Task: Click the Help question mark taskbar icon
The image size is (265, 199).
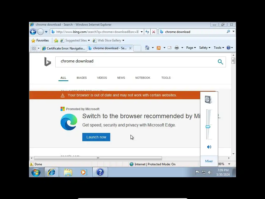Action: pyautogui.click(x=100, y=172)
